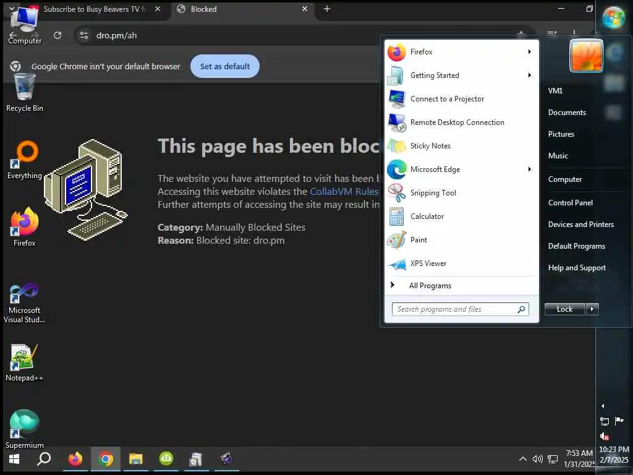Open Firefox from the Start menu list
Image resolution: width=633 pixels, height=475 pixels.
(461, 52)
